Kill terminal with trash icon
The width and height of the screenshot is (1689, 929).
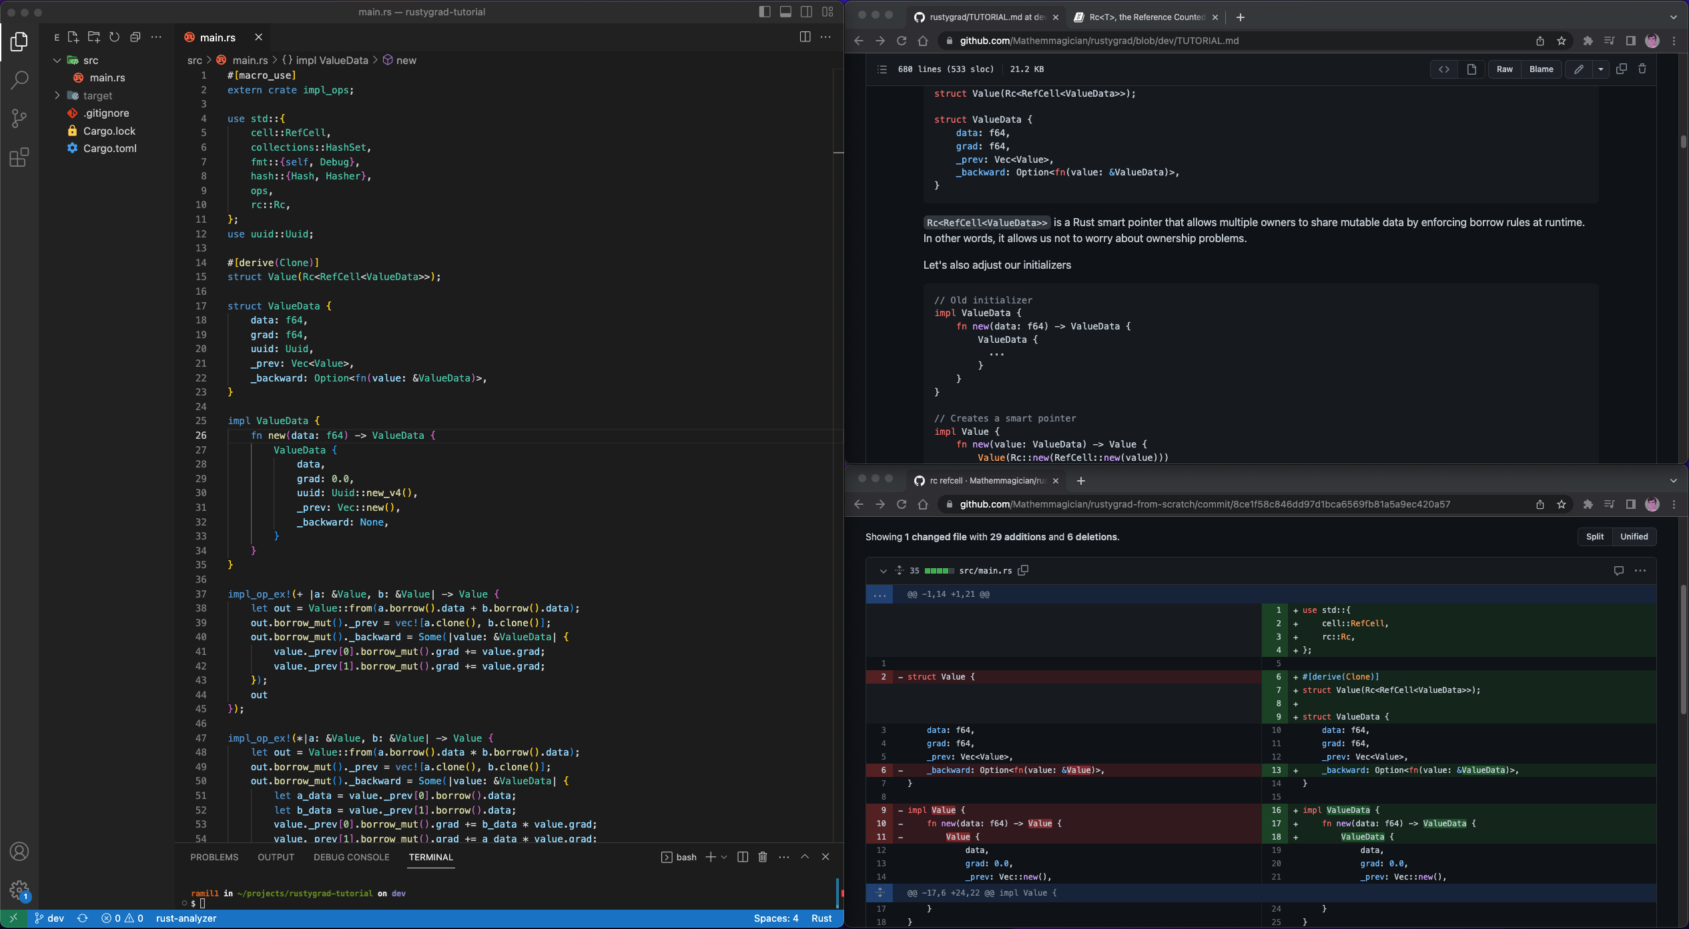[763, 857]
